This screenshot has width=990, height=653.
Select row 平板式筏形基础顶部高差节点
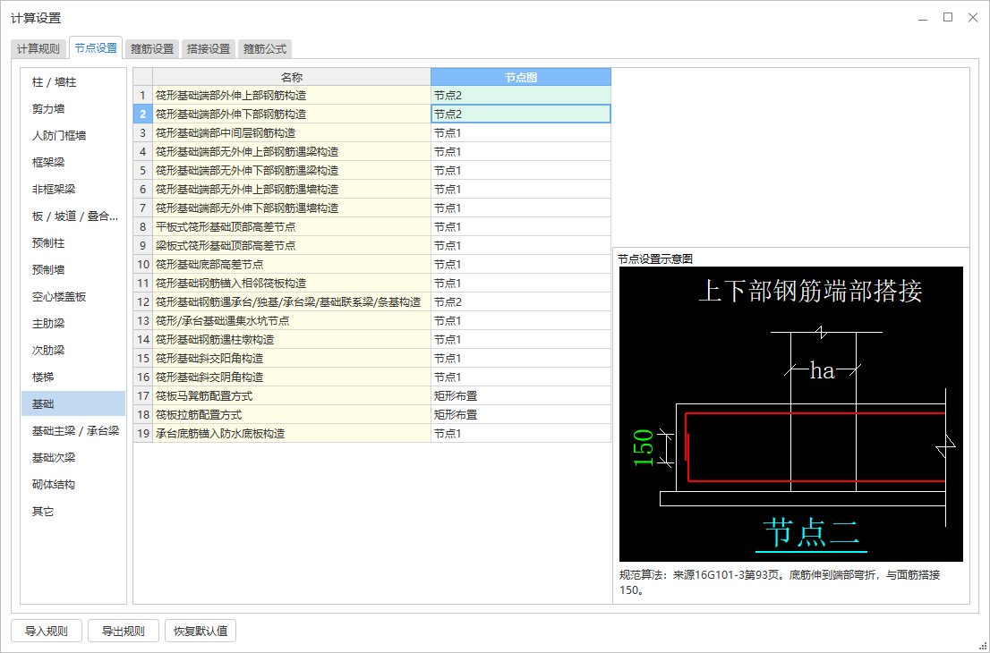[292, 226]
